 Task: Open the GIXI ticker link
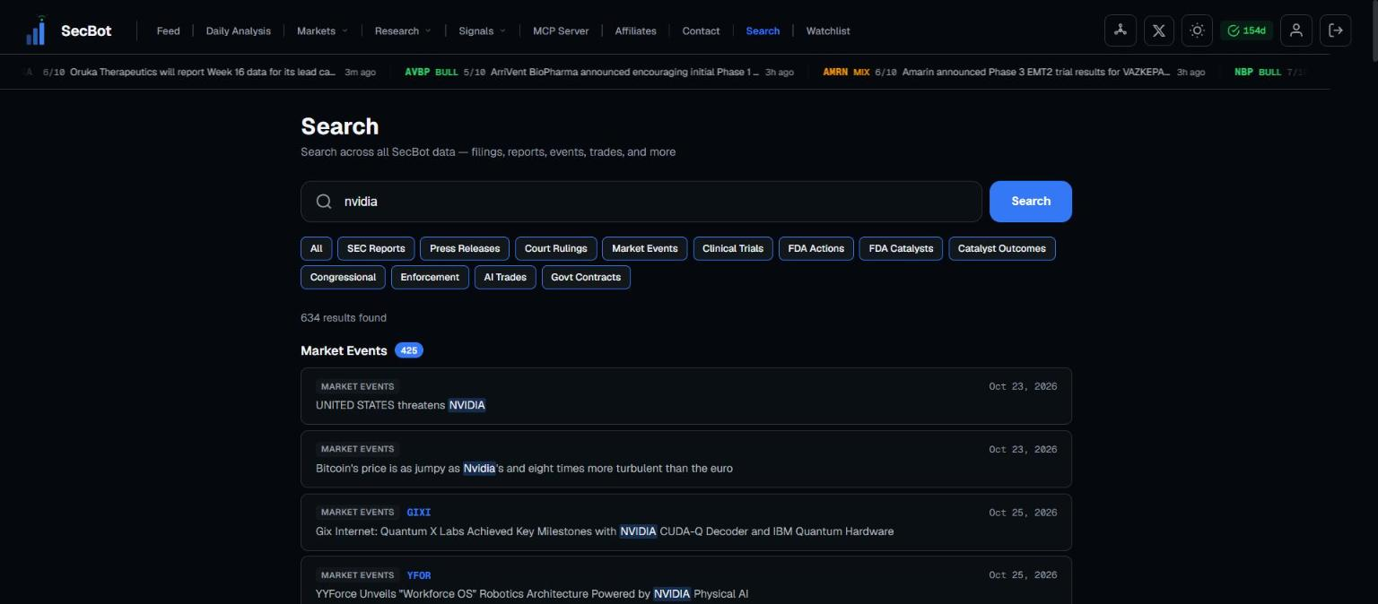pos(419,513)
